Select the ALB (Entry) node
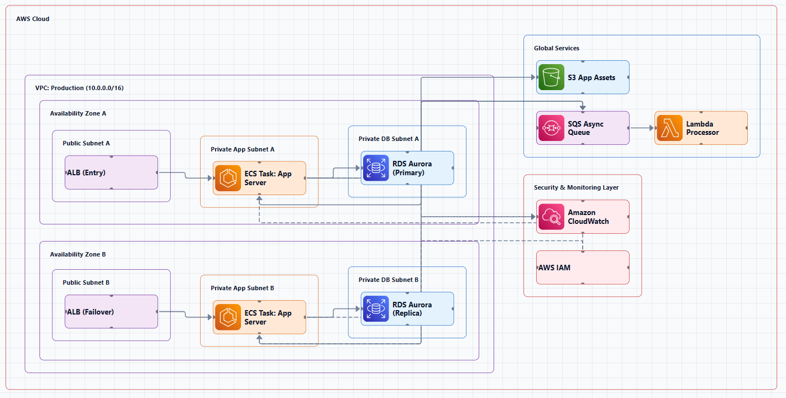The height and width of the screenshot is (398, 786). point(112,172)
